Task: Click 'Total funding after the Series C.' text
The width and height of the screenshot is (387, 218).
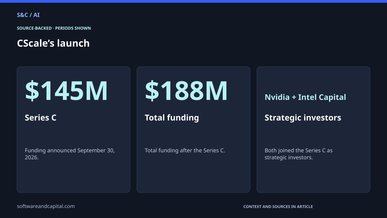Action: [185, 150]
